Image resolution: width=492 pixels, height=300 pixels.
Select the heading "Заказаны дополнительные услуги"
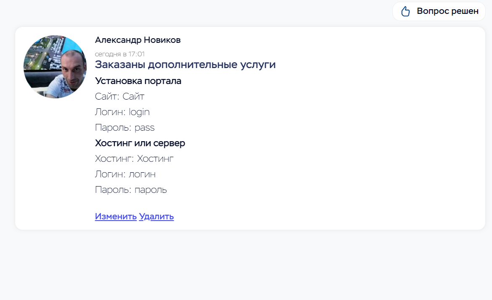pyautogui.click(x=185, y=65)
